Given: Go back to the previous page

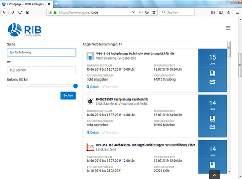Looking at the screenshot, I should click(x=5, y=12).
